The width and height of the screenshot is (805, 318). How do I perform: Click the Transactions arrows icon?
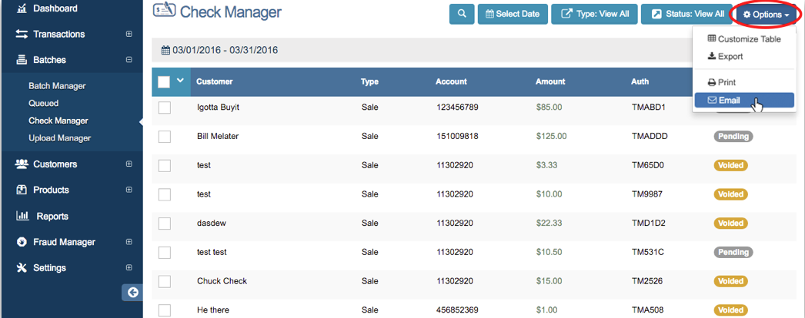[x=22, y=35]
